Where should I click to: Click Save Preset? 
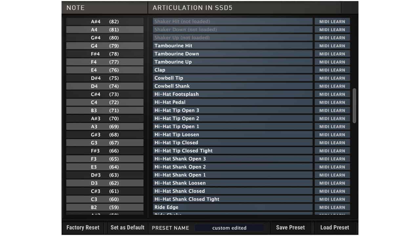coord(290,227)
